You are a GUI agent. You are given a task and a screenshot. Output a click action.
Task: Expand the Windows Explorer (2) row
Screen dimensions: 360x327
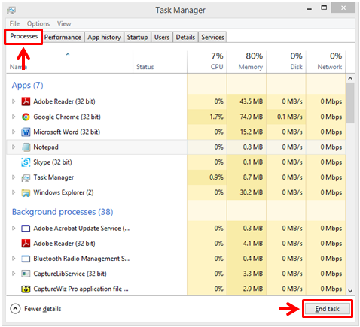tap(14, 192)
